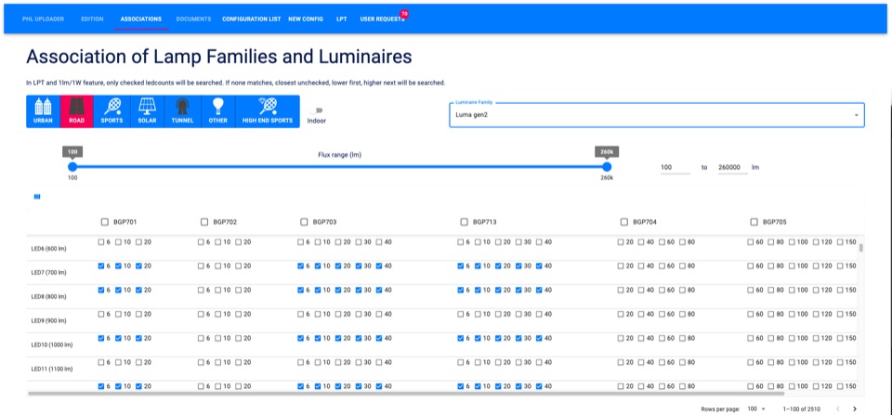
Task: Open the column settings icon above the table
Action: pos(37,197)
